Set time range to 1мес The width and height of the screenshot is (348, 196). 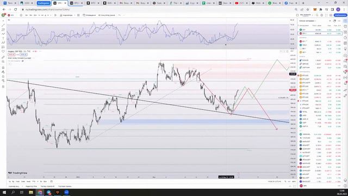[x=17, y=181]
